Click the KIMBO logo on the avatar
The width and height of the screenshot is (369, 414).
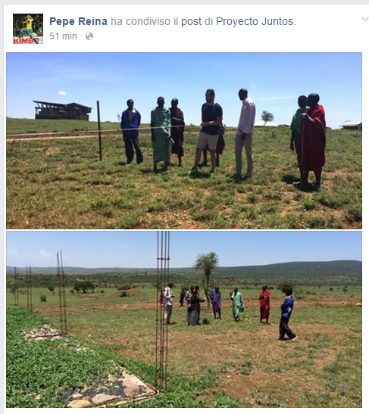pyautogui.click(x=27, y=41)
